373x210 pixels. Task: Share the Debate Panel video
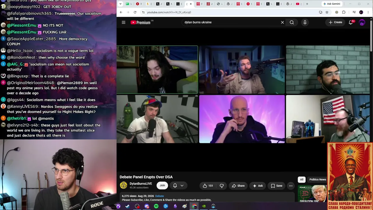pos(238,186)
